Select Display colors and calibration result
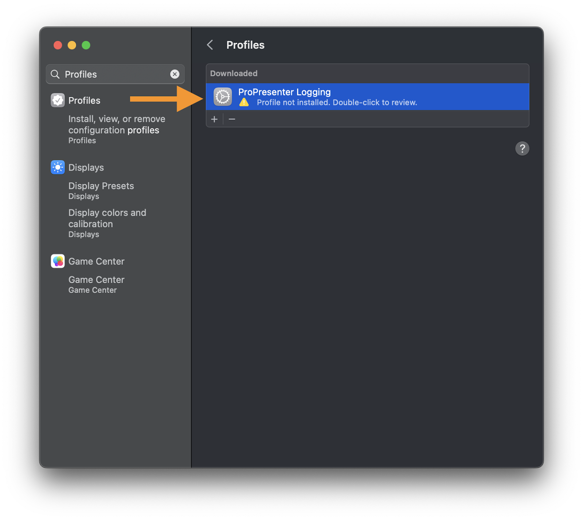Screen dimensions: 583x520 107,223
